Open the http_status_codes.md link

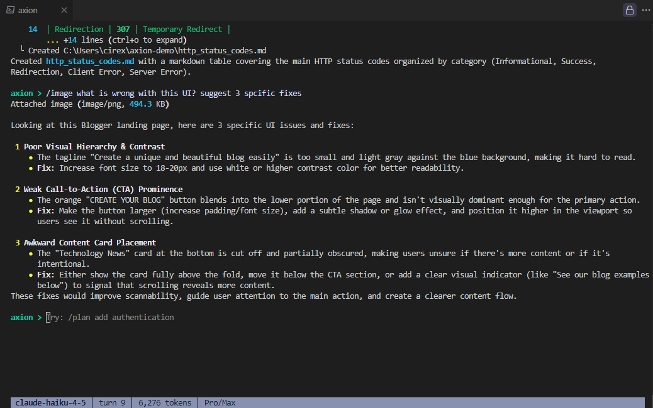(x=90, y=62)
